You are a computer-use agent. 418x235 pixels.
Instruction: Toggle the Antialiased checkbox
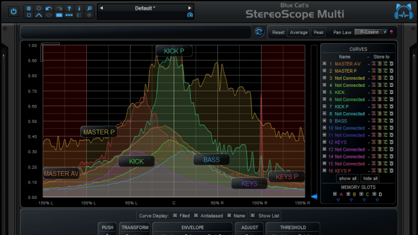click(x=196, y=215)
